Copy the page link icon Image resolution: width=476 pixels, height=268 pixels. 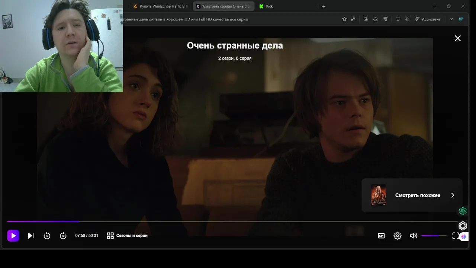click(x=353, y=19)
